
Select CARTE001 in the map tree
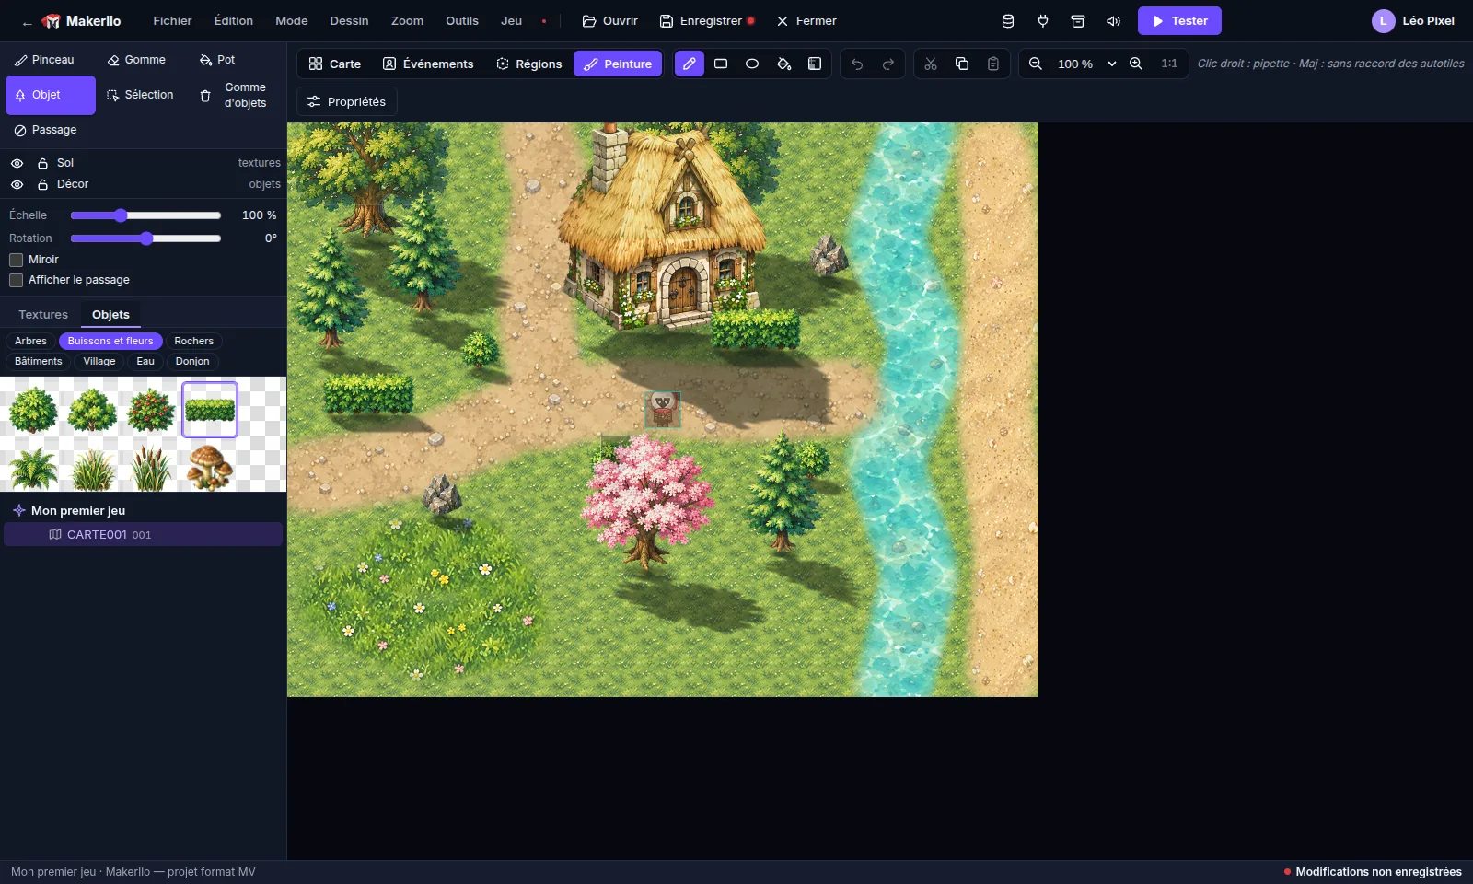[143, 534]
